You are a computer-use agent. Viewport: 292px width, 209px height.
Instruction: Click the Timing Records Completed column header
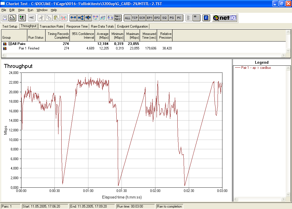pos(58,36)
